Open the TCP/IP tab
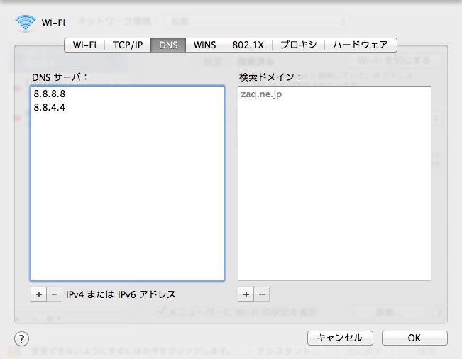The width and height of the screenshot is (462, 359). 128,45
